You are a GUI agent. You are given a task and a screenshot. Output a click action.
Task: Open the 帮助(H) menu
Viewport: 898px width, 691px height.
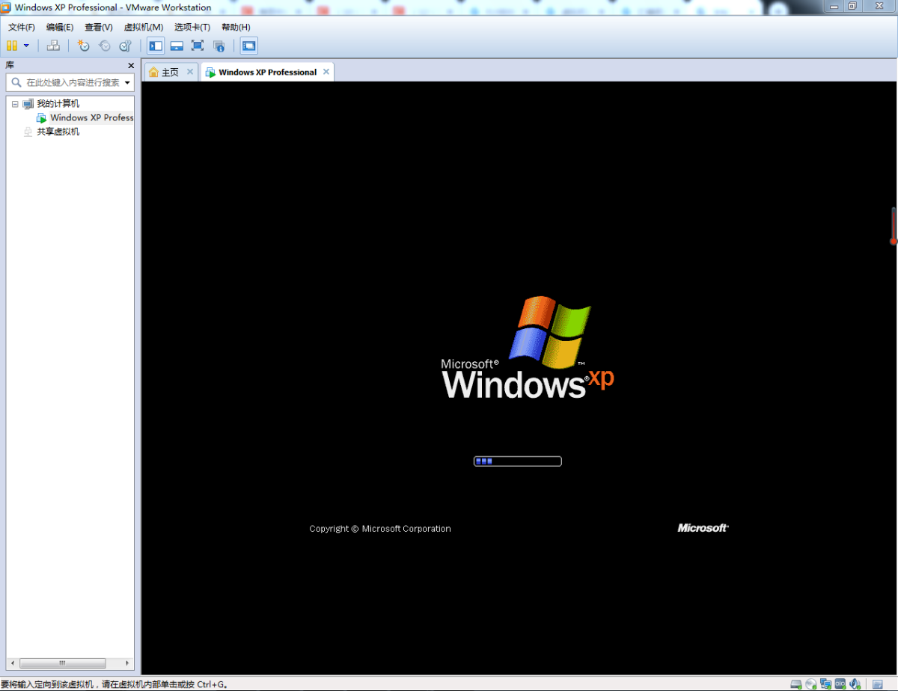[236, 27]
